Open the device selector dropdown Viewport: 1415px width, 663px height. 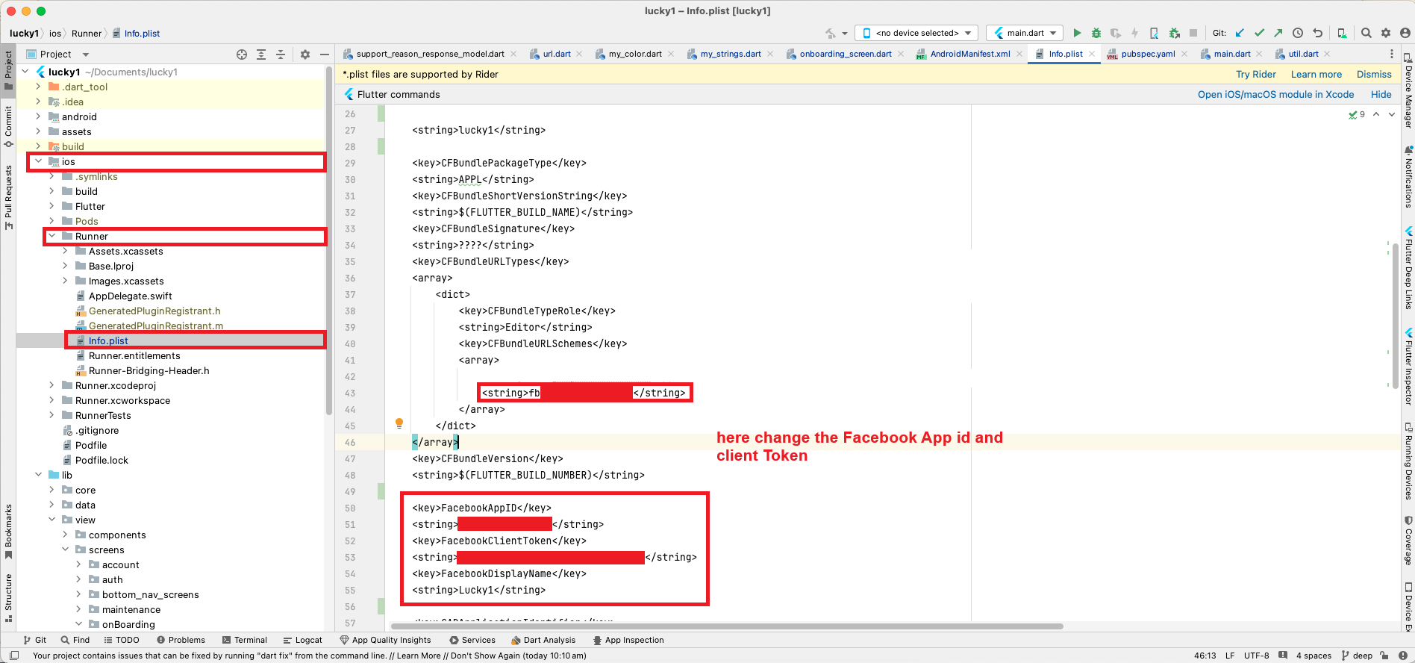[916, 33]
